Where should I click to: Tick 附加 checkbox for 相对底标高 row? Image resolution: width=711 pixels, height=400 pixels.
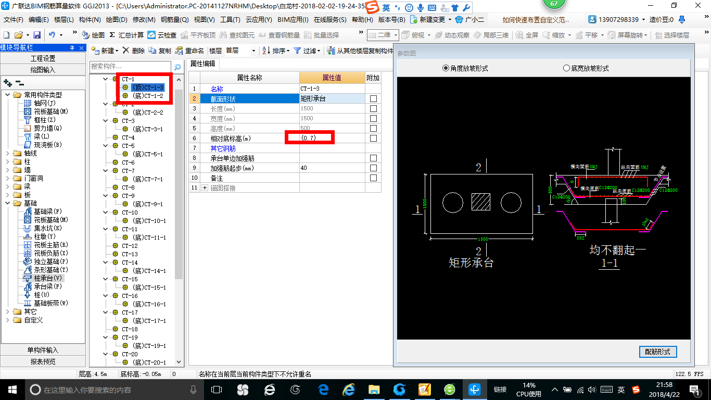coord(373,139)
